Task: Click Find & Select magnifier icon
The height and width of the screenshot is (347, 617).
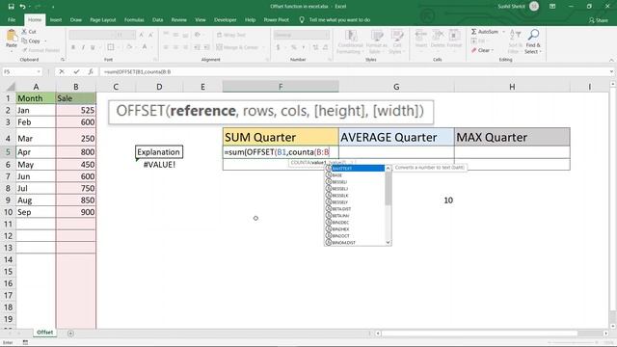Action: click(533, 35)
